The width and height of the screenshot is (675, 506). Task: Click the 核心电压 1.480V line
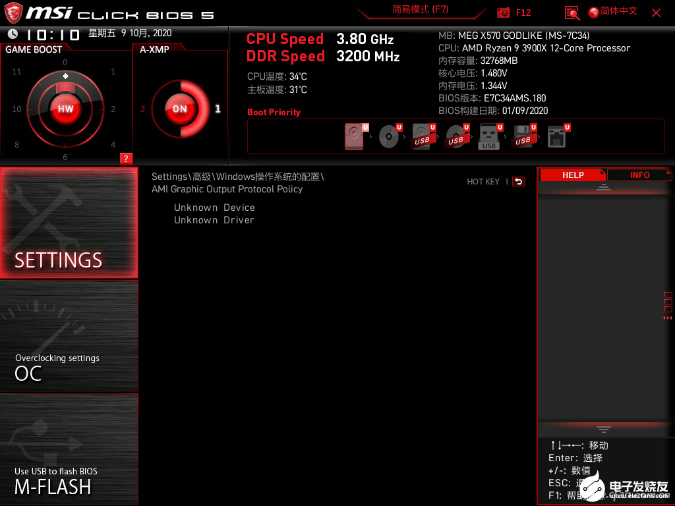pyautogui.click(x=473, y=73)
